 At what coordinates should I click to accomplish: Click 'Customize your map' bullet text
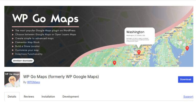(27, 50)
